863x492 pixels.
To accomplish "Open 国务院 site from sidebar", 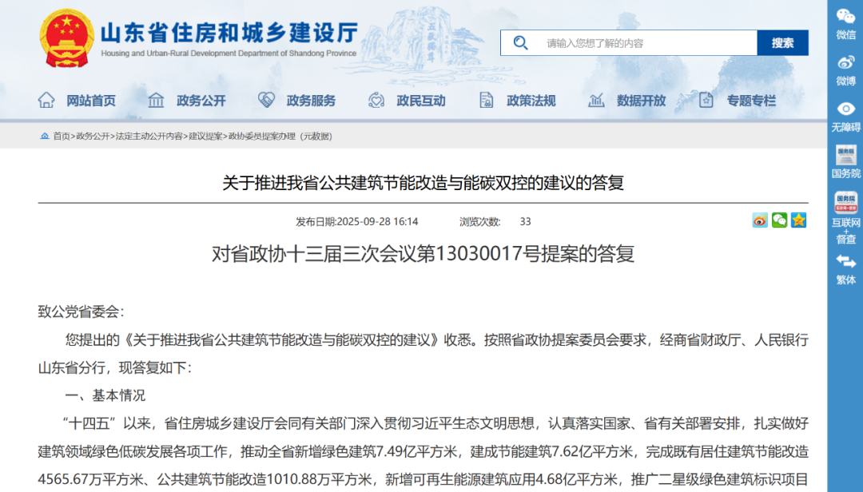I will pyautogui.click(x=845, y=162).
